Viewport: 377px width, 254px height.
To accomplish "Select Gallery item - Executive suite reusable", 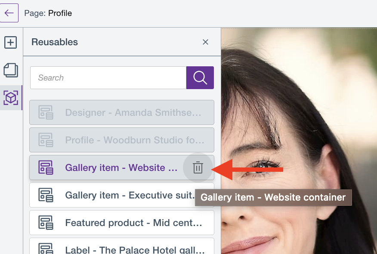I will click(x=130, y=195).
